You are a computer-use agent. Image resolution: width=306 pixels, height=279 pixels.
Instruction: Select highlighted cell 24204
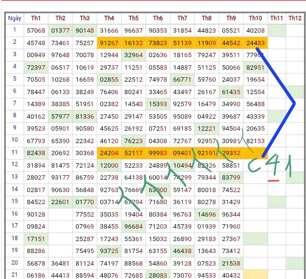coord(109,153)
